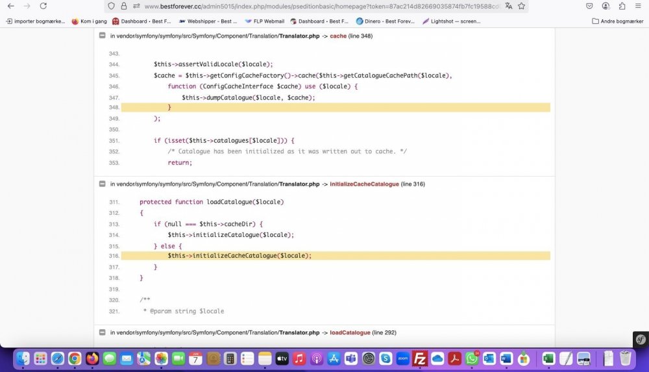Open the Firefox hamburger menu
The width and height of the screenshot is (649, 372).
click(x=638, y=6)
